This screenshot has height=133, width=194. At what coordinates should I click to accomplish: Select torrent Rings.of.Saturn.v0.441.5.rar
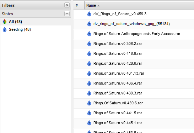[x=134, y=113]
